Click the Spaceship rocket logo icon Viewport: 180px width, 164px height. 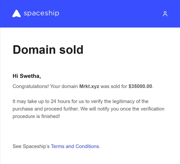[16, 14]
